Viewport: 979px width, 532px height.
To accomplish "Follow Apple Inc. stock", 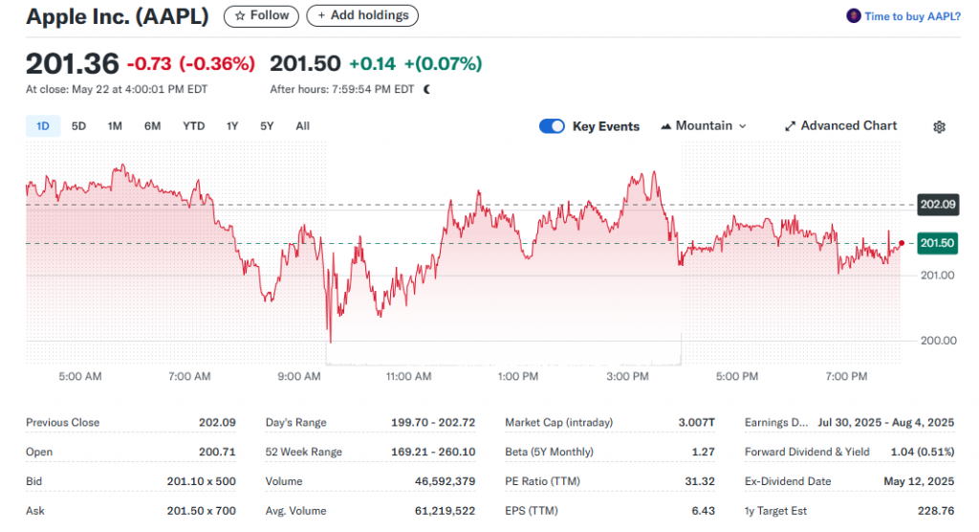I will click(261, 15).
